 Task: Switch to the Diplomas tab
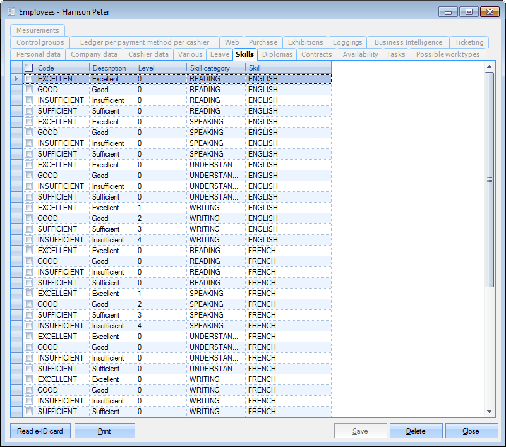(x=277, y=54)
